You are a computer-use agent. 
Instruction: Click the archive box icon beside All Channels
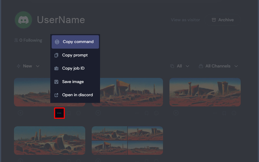coord(201,66)
